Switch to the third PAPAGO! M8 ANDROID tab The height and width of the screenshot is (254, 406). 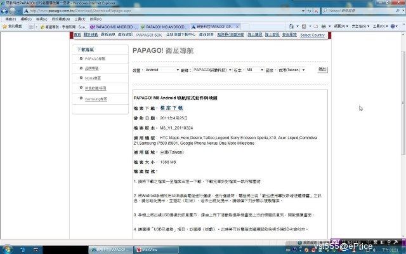click(x=165, y=27)
